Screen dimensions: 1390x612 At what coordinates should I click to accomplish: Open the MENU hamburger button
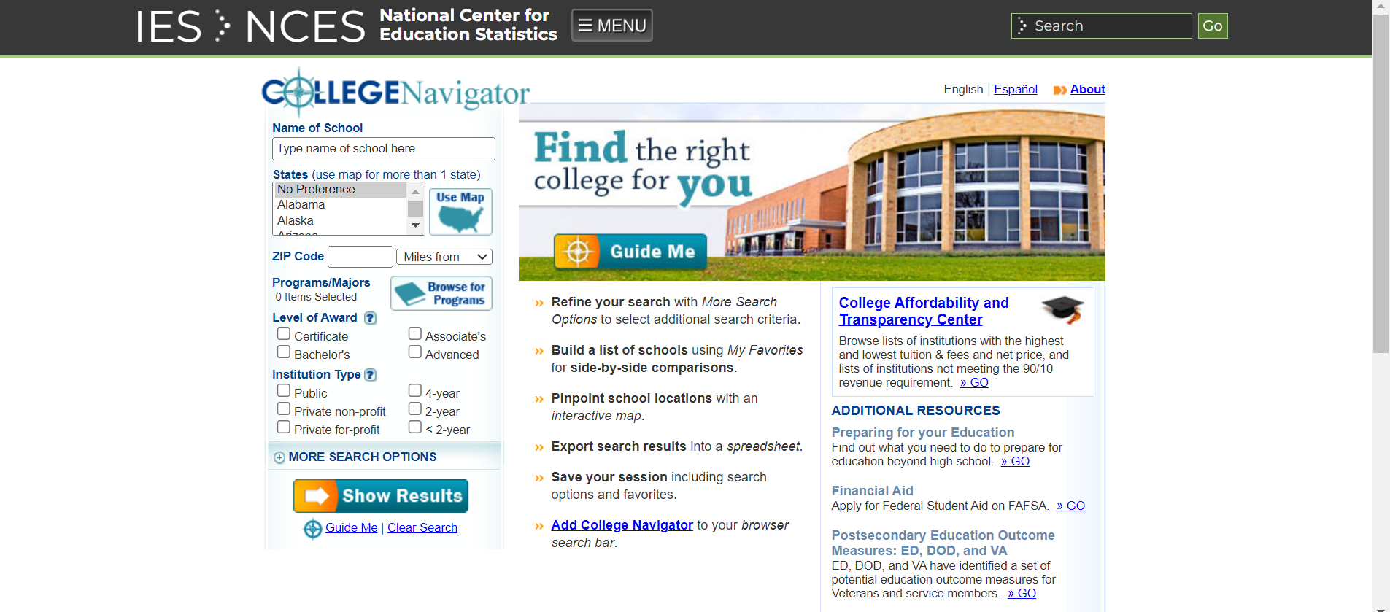click(611, 26)
